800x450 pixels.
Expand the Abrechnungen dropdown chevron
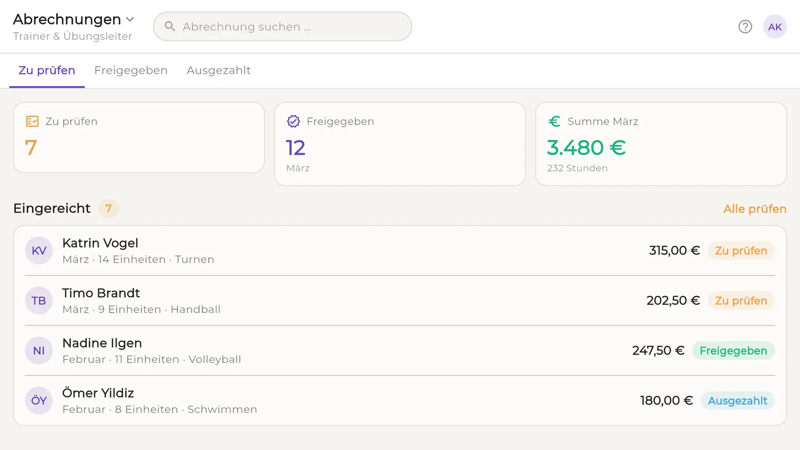click(x=130, y=19)
